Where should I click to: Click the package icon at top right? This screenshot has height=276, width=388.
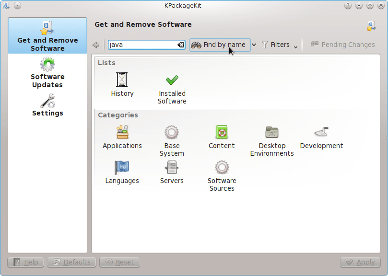pyautogui.click(x=371, y=26)
